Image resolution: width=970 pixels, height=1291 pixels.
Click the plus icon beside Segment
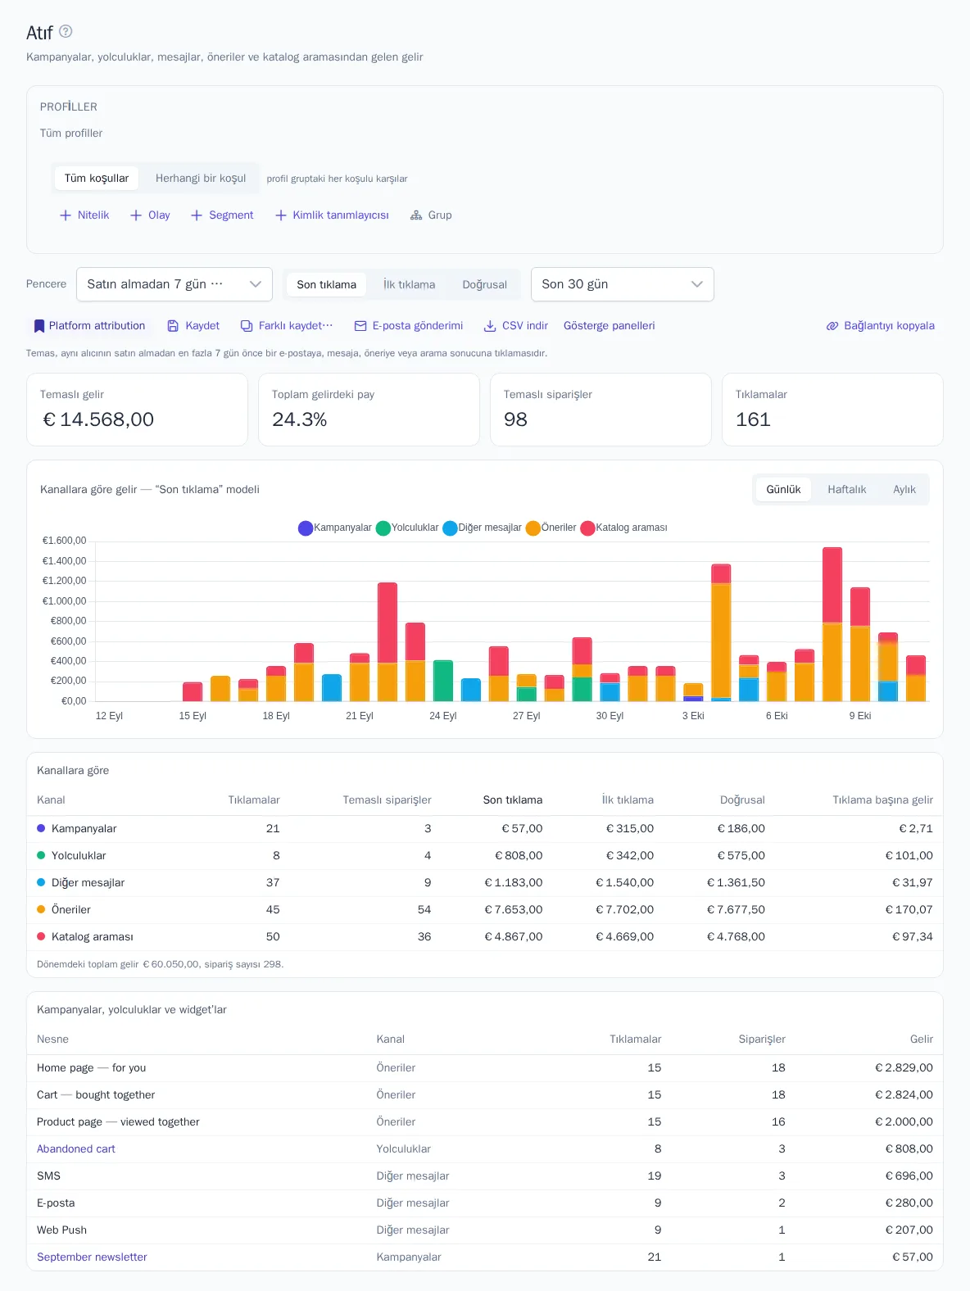pos(197,215)
